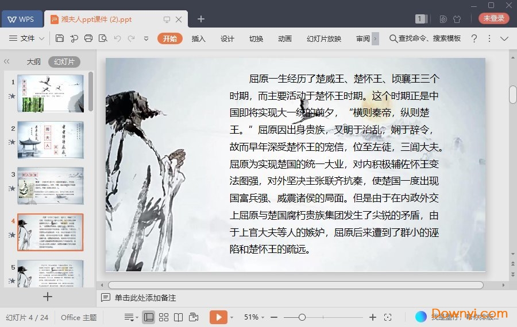The width and height of the screenshot is (517, 327).
Task: Switch to Reading view in status bar
Action: (179, 317)
